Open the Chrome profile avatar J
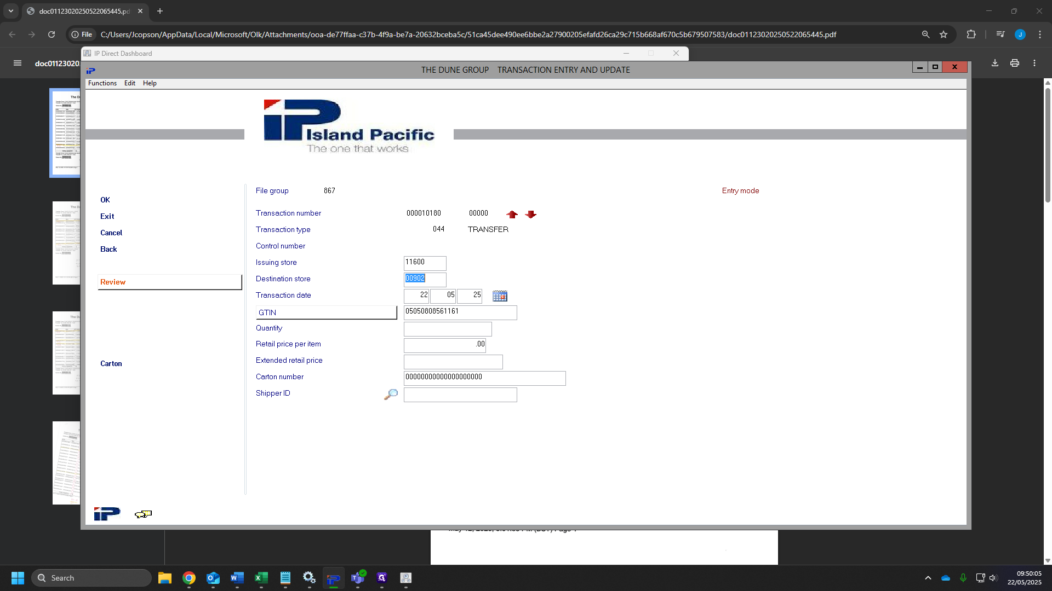Screen dimensions: 1052x591 point(1020,34)
